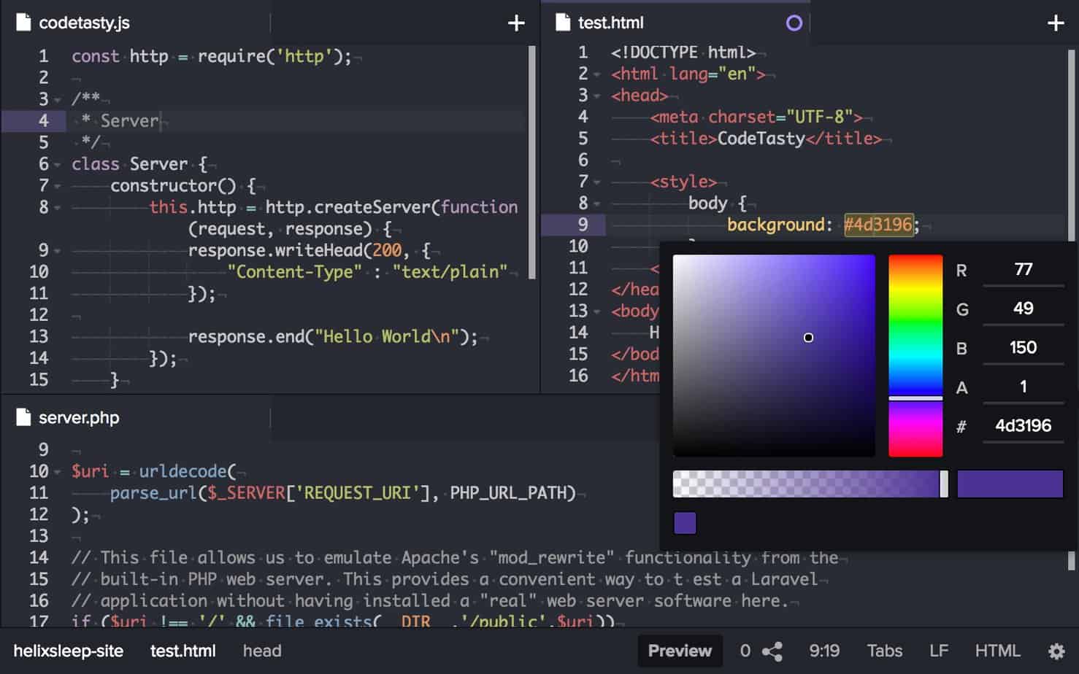Click the server.php file icon

[23, 417]
